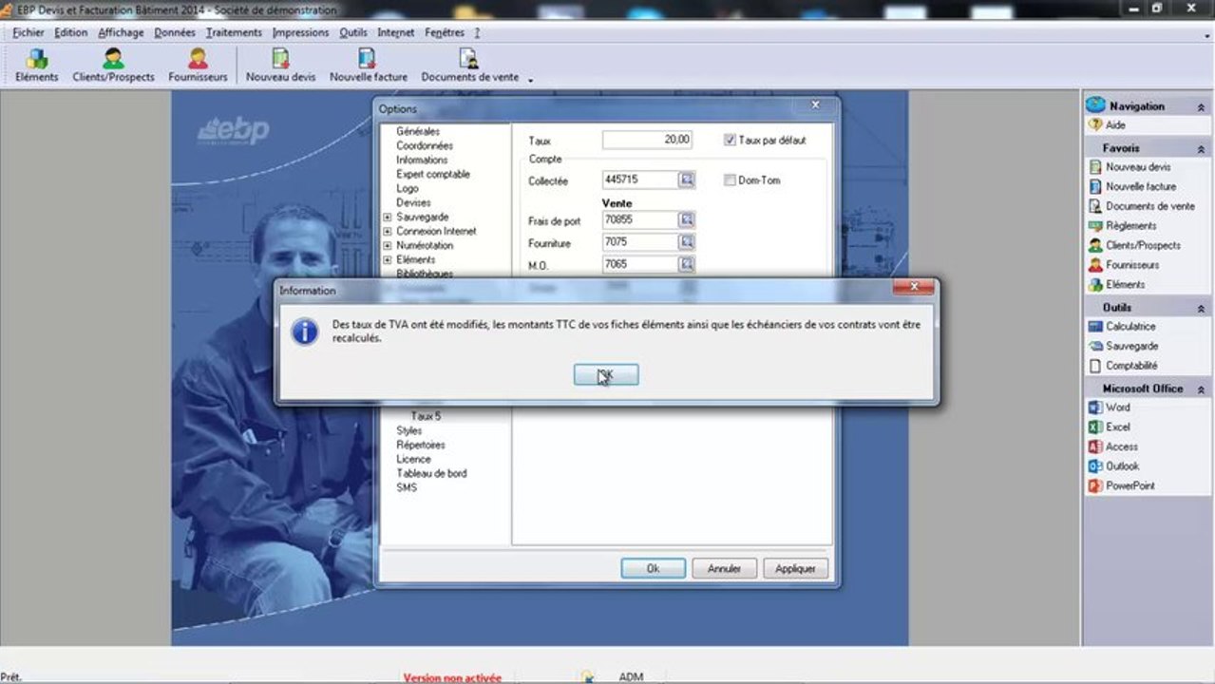The width and height of the screenshot is (1215, 684).
Task: Click the lookup icon beside Collectée account
Action: click(x=687, y=180)
